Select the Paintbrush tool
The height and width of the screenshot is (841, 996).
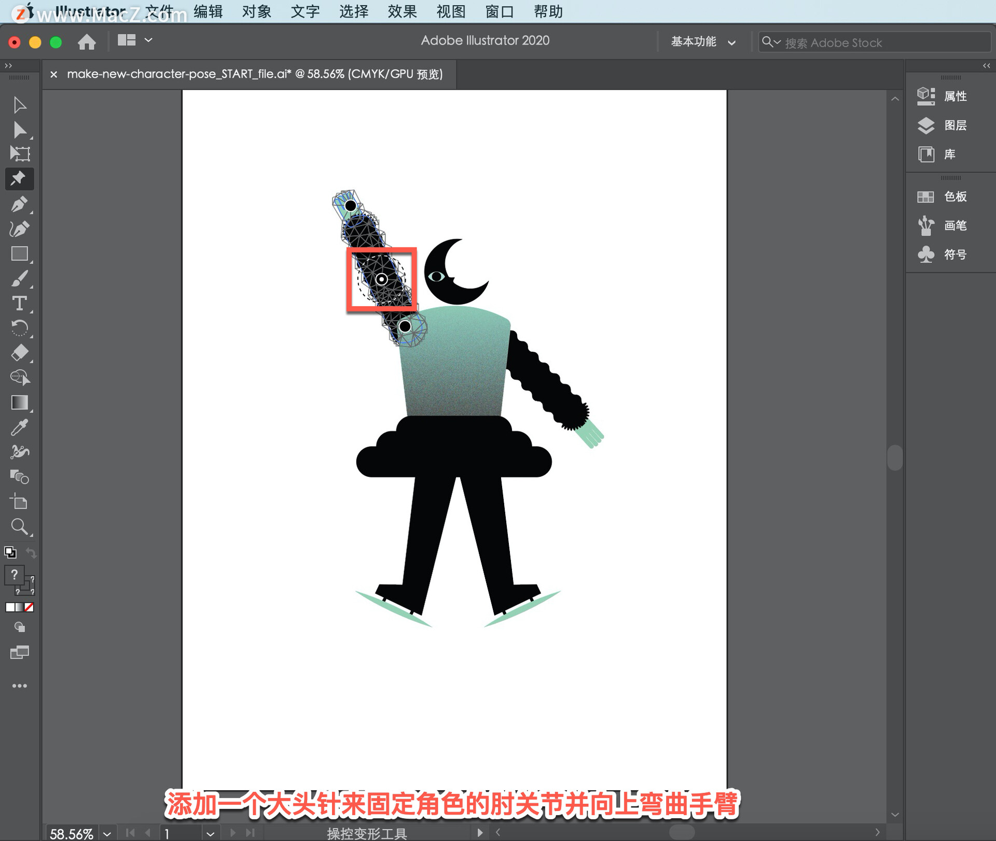(x=20, y=279)
